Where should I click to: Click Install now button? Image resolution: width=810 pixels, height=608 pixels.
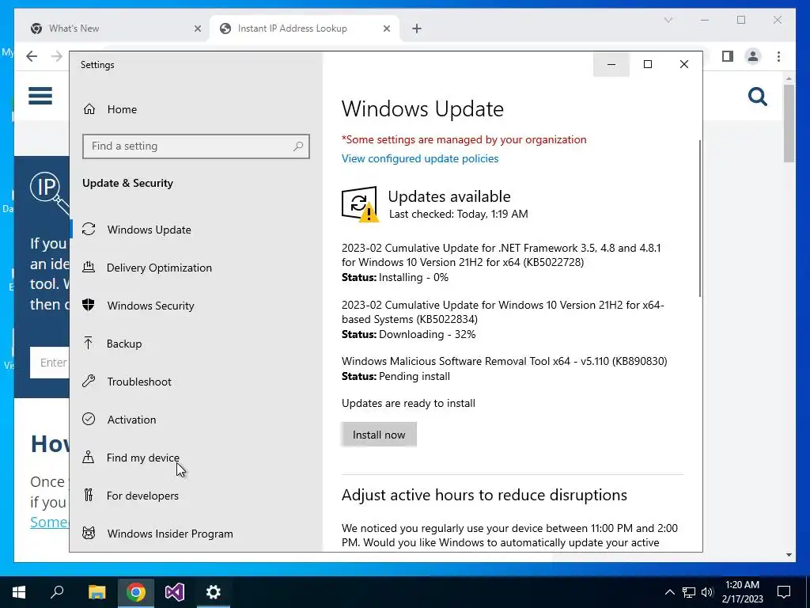379,435
